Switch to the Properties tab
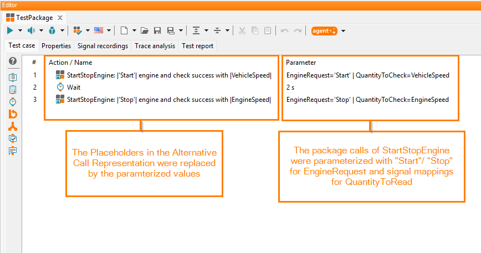 point(56,45)
